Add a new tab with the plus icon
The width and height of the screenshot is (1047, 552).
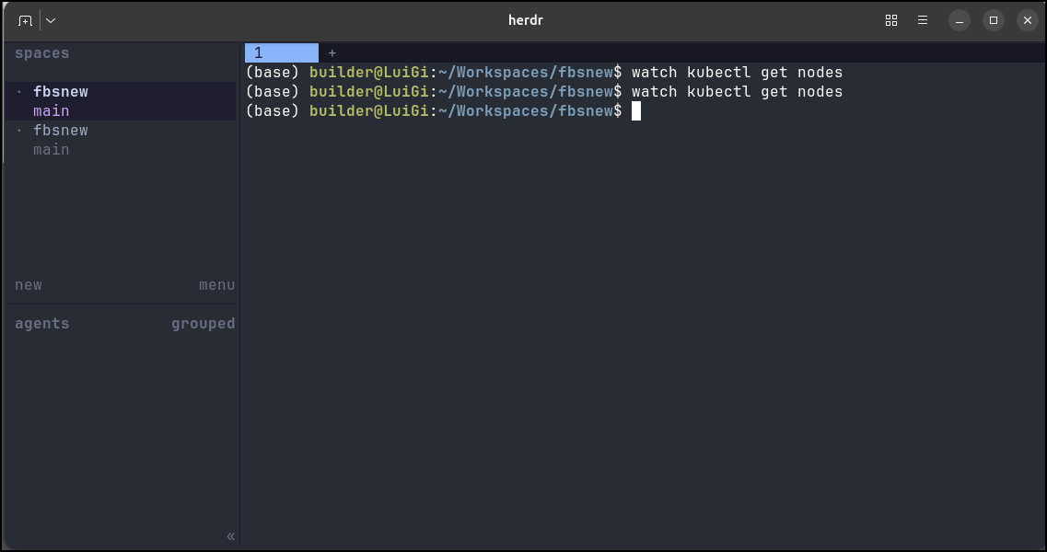[332, 52]
